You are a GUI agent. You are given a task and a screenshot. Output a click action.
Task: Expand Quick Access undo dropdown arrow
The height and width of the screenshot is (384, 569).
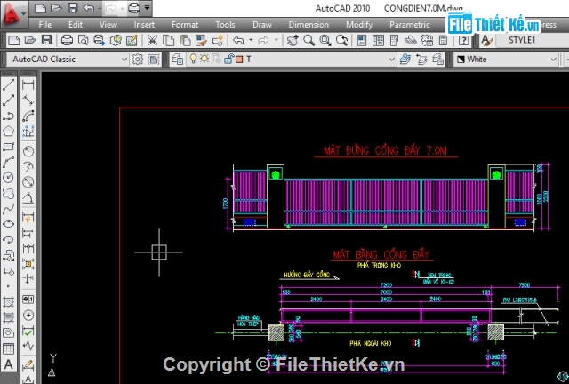coord(100,8)
